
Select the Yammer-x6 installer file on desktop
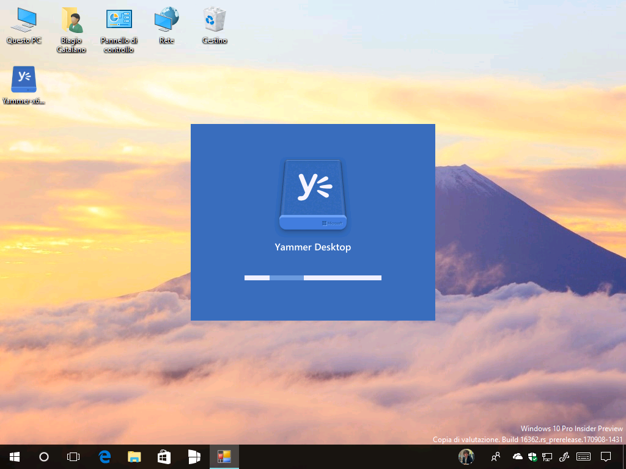[24, 85]
